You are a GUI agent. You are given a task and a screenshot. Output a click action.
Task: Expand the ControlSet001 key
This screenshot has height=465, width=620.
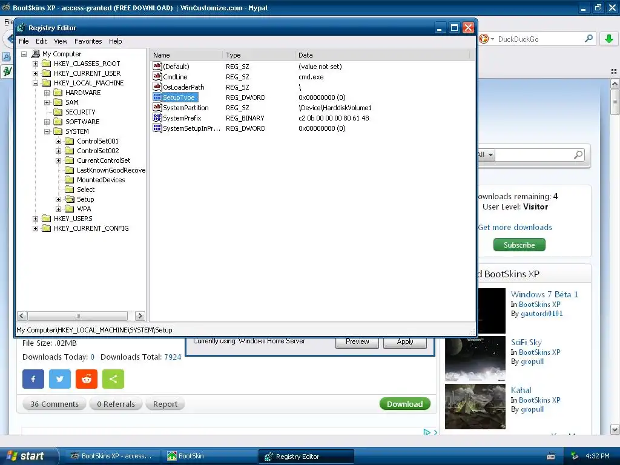pyautogui.click(x=58, y=141)
